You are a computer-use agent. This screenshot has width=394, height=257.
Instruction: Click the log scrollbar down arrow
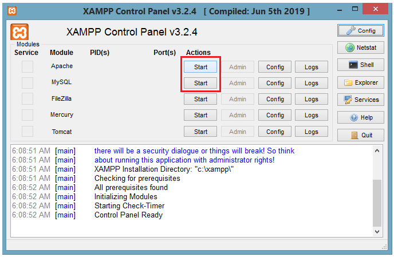377,232
